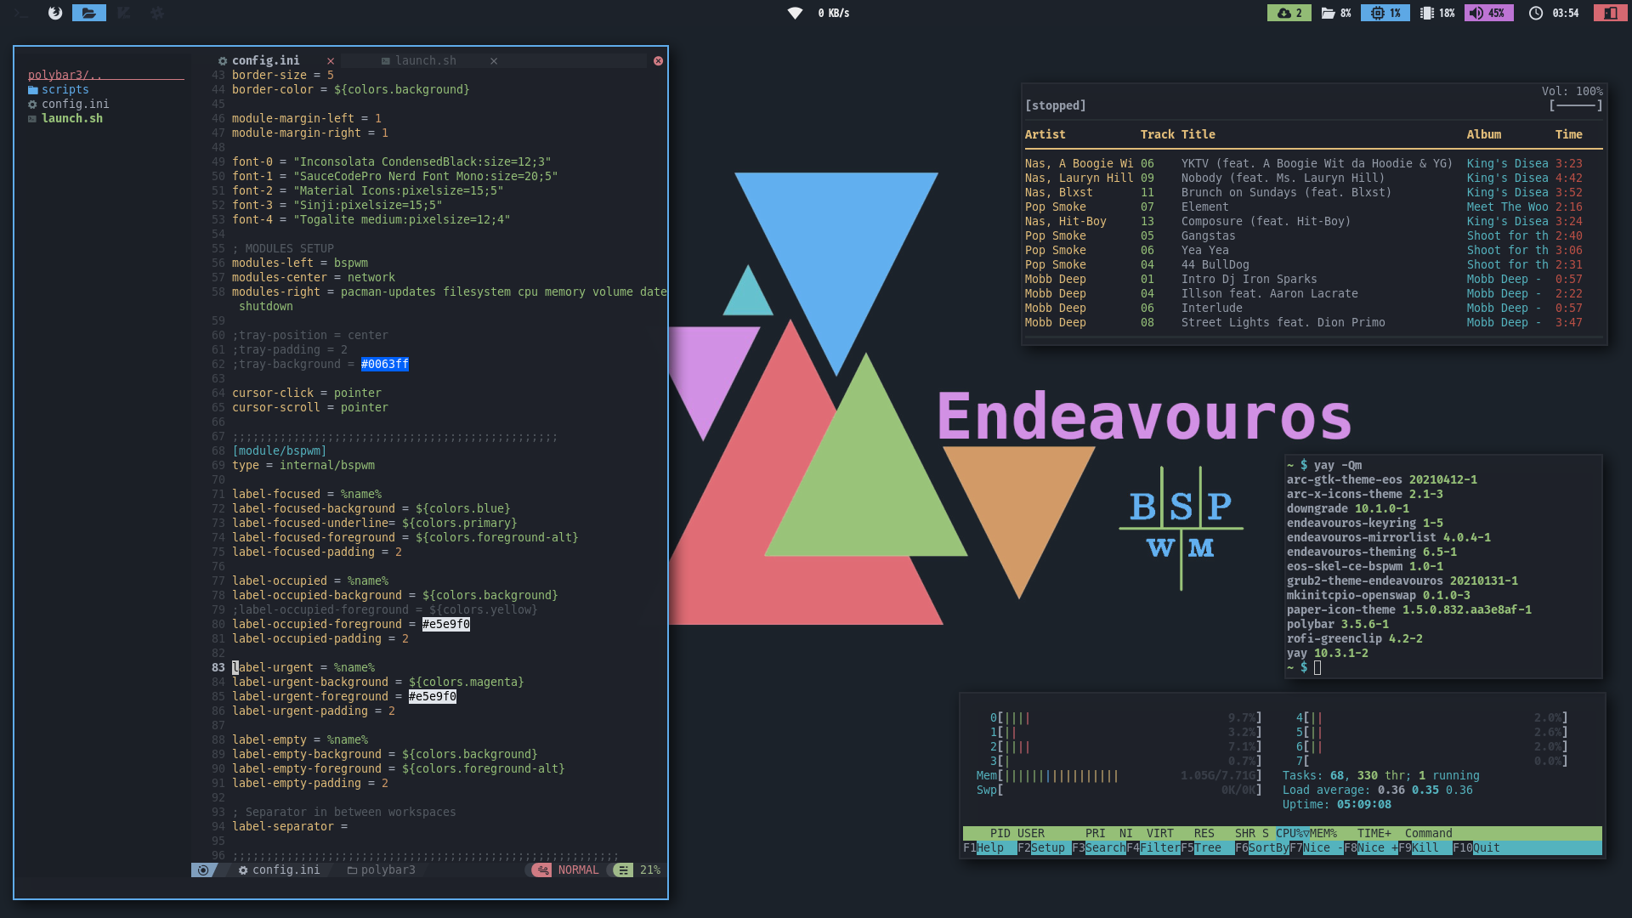
Task: Click the memory chip icon showing 18%
Action: [1427, 13]
